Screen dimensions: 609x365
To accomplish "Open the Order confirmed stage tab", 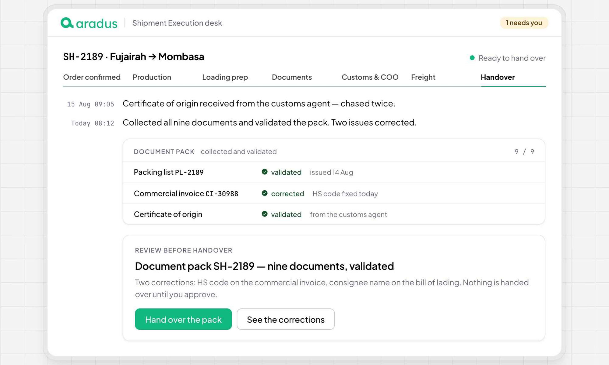I will 92,77.
